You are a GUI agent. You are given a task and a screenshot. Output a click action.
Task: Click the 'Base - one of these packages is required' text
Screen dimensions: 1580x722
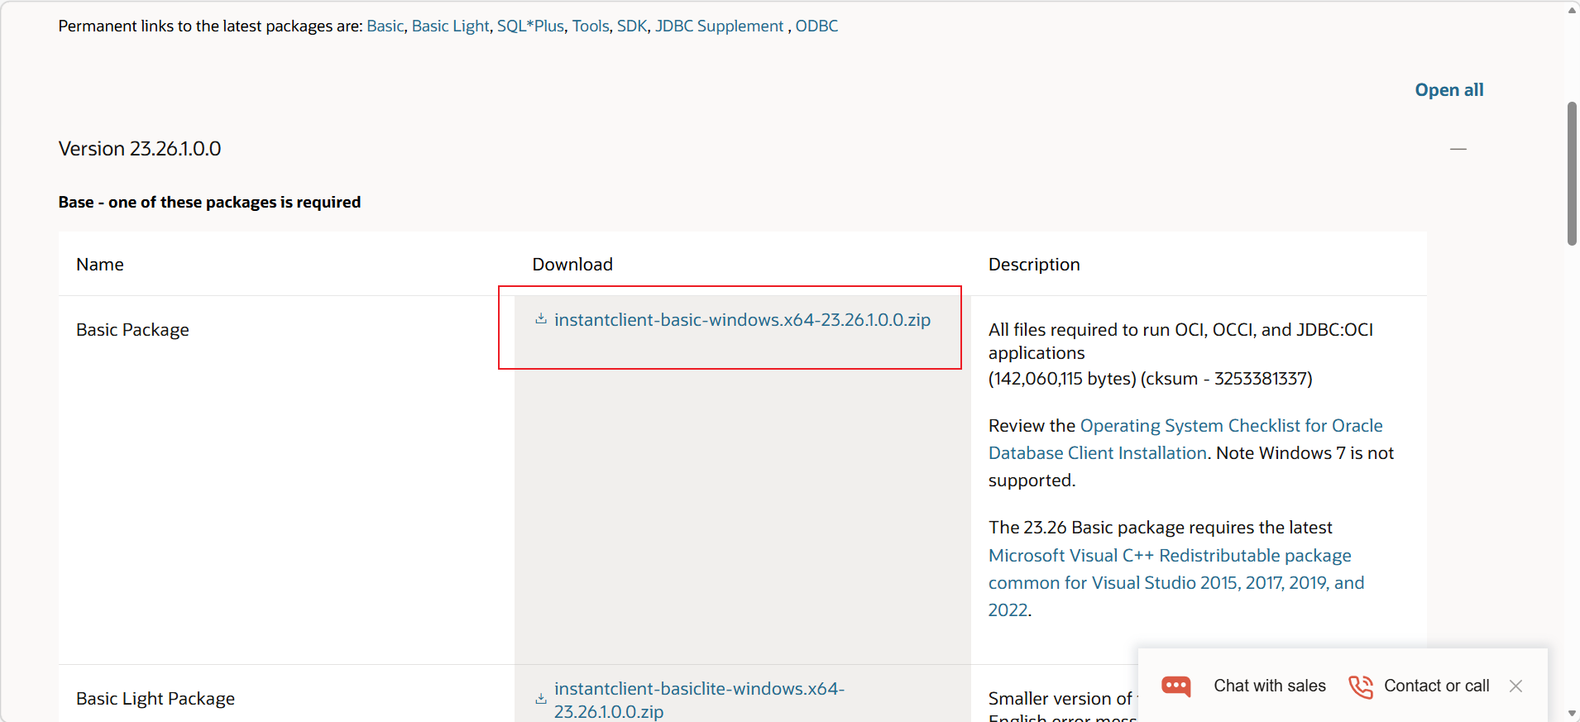209,203
